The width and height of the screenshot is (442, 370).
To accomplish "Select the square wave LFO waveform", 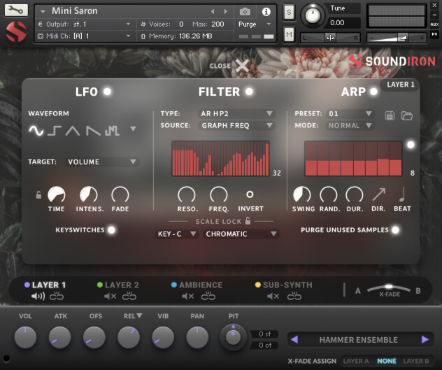I will click(55, 130).
